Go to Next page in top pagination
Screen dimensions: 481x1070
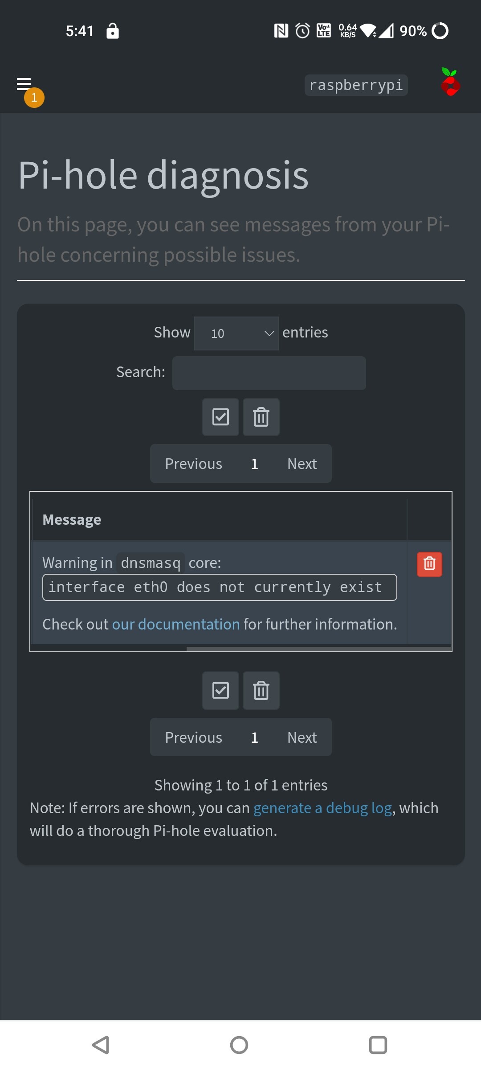click(302, 464)
